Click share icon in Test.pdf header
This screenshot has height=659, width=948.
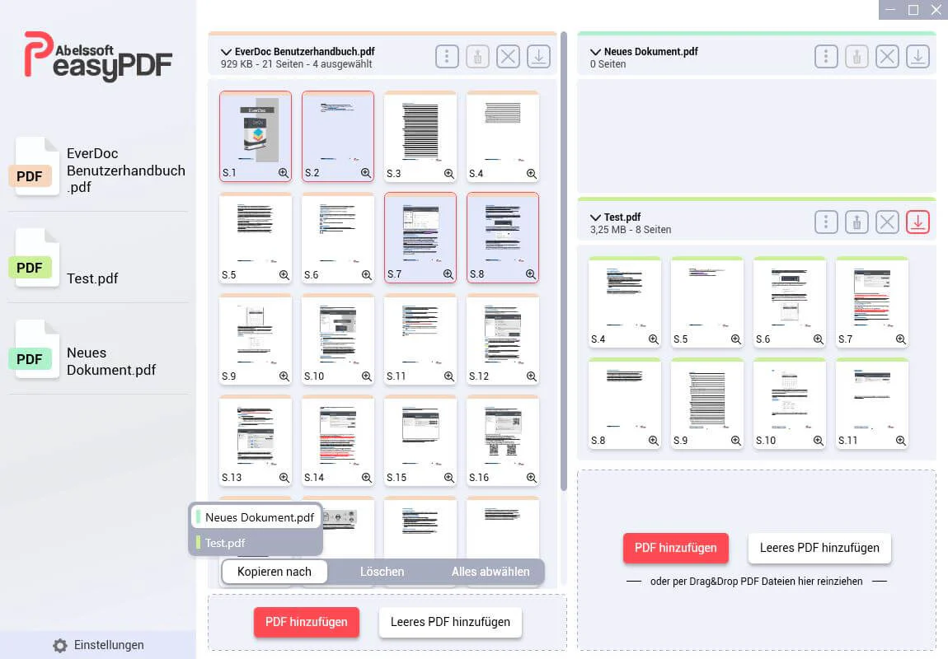click(x=856, y=222)
